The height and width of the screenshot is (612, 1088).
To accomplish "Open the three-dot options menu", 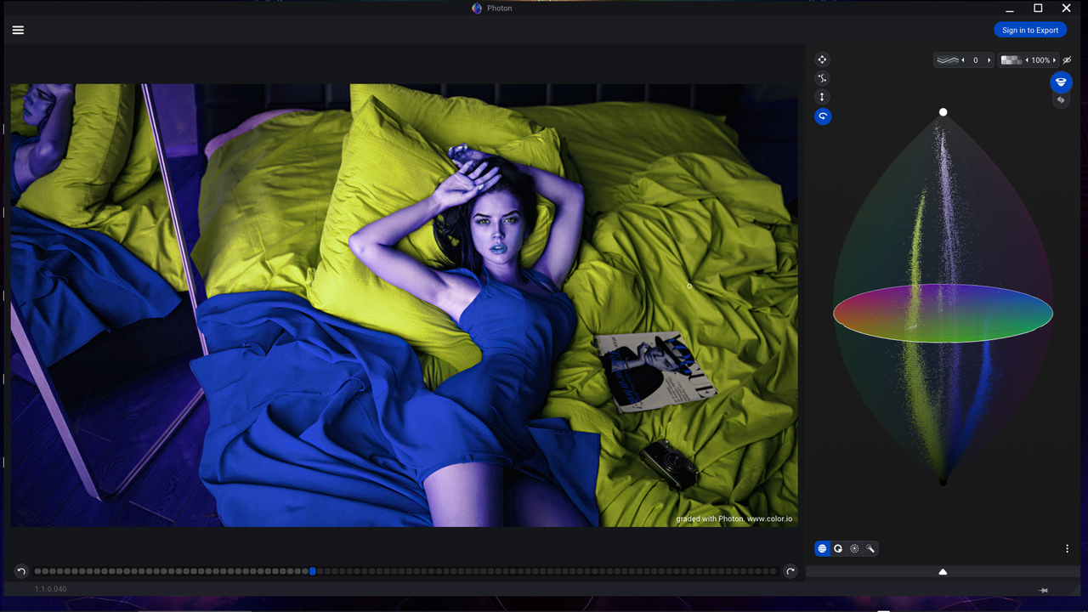I will click(1067, 549).
